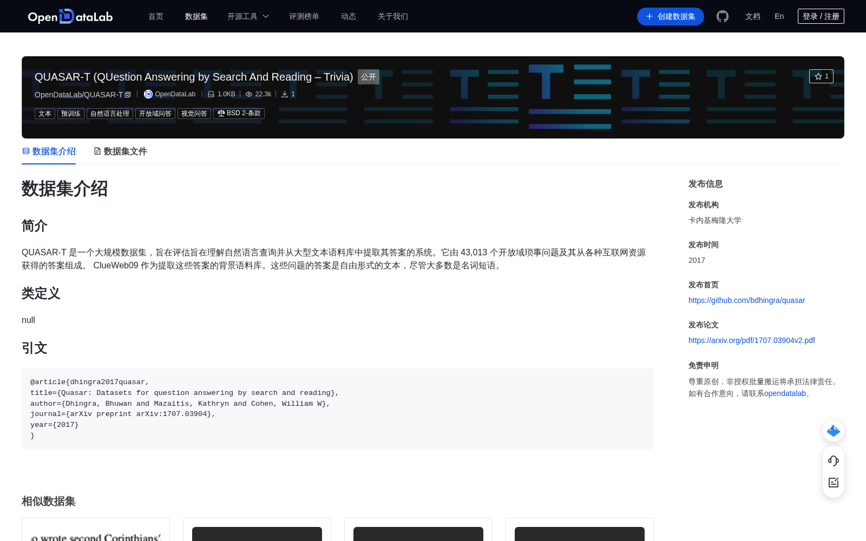
Task: Click the 公开 badge
Action: tap(369, 77)
